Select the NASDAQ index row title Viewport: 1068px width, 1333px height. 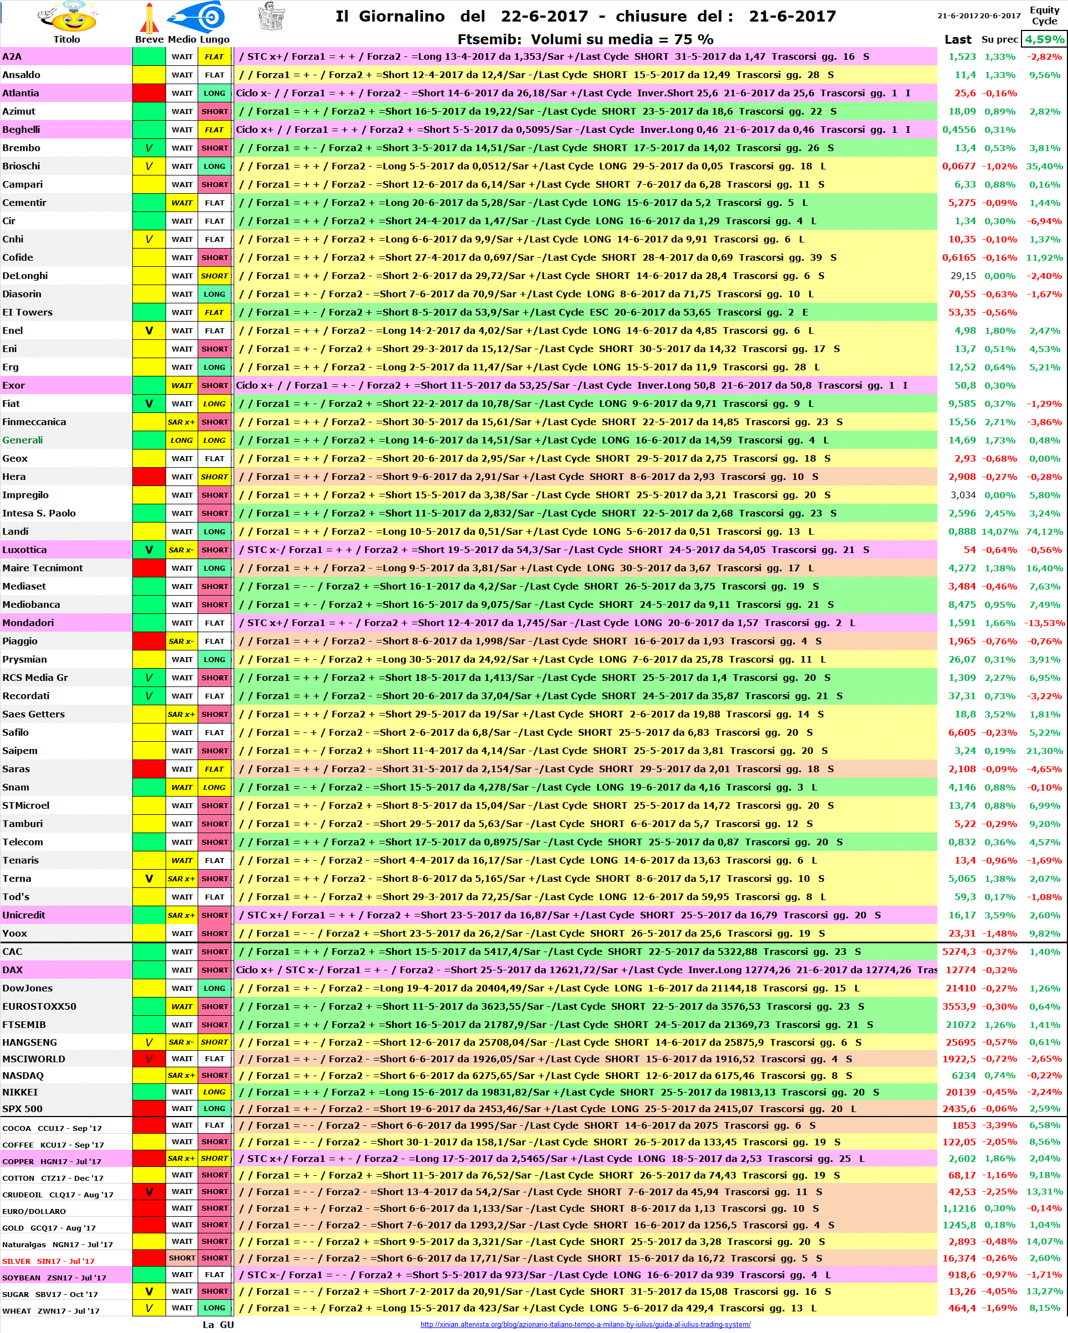[x=23, y=1075]
